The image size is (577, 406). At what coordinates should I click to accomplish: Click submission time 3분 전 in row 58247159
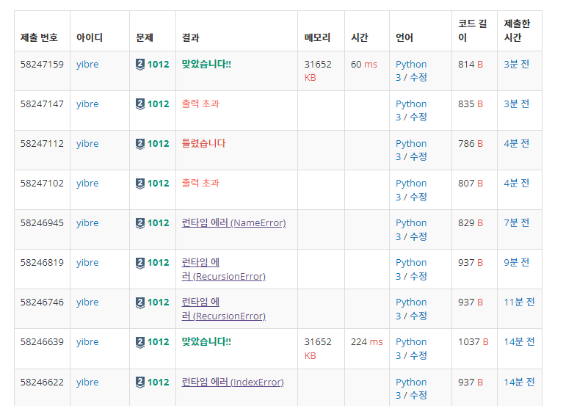pyautogui.click(x=517, y=65)
